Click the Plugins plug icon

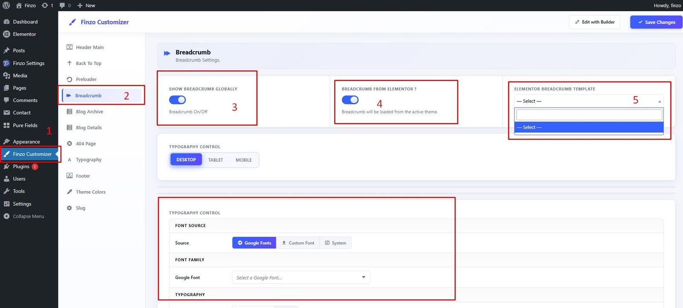pyautogui.click(x=6, y=166)
